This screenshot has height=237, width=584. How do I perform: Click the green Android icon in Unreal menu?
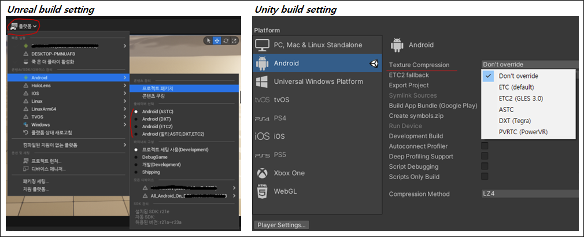pos(25,78)
